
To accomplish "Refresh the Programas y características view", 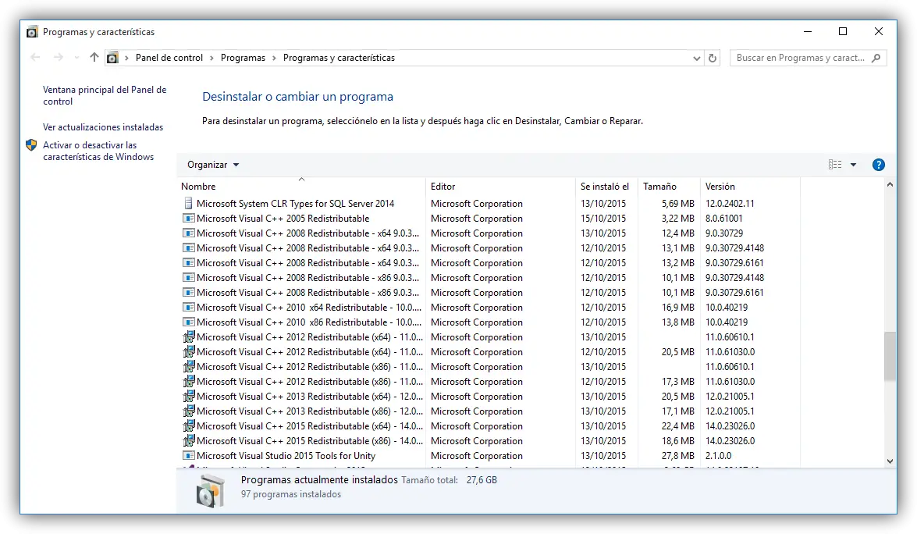I will [x=713, y=58].
